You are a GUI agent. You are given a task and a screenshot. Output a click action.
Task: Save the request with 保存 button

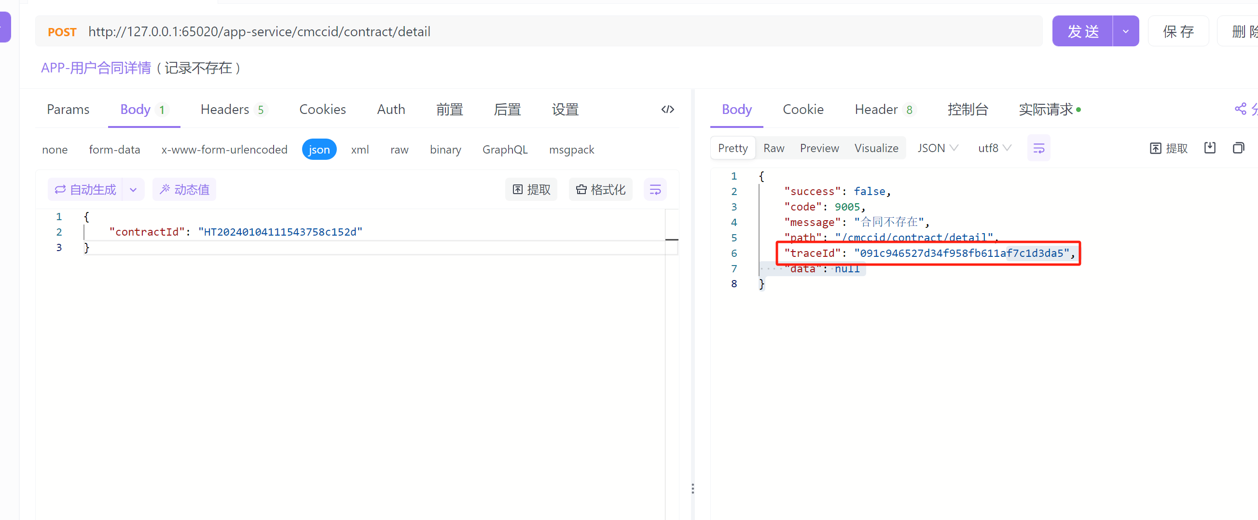[x=1178, y=31]
